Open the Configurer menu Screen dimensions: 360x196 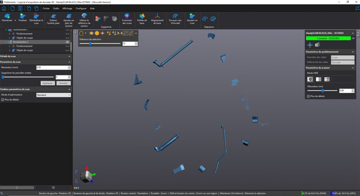click(81, 8)
